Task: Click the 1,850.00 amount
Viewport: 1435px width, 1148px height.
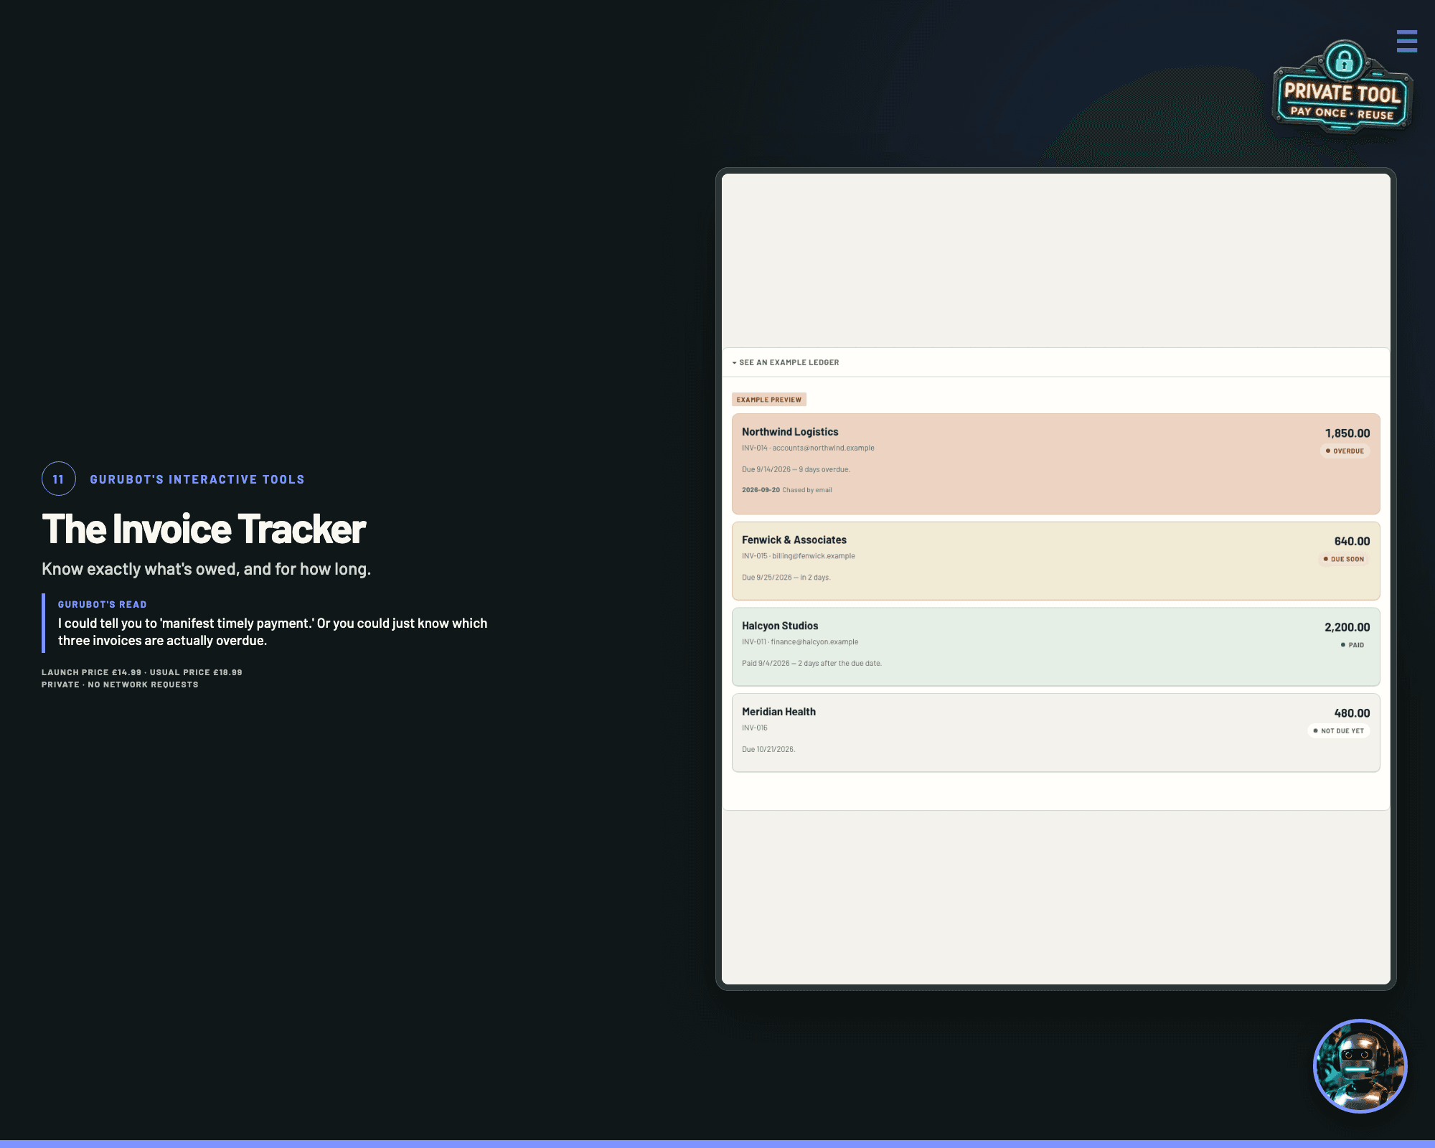Action: (x=1347, y=433)
